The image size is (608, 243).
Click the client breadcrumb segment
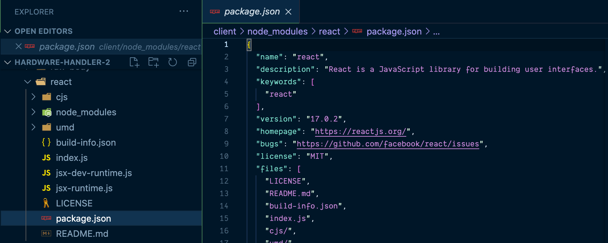(x=225, y=31)
